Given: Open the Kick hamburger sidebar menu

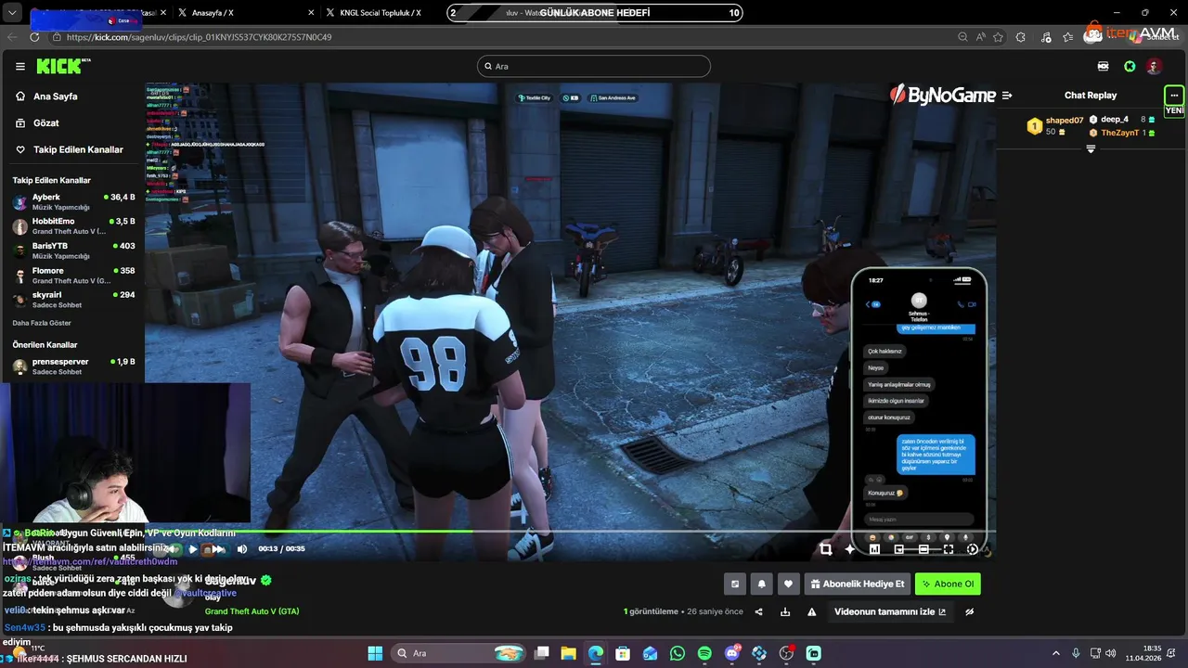Looking at the screenshot, I should [x=19, y=66].
